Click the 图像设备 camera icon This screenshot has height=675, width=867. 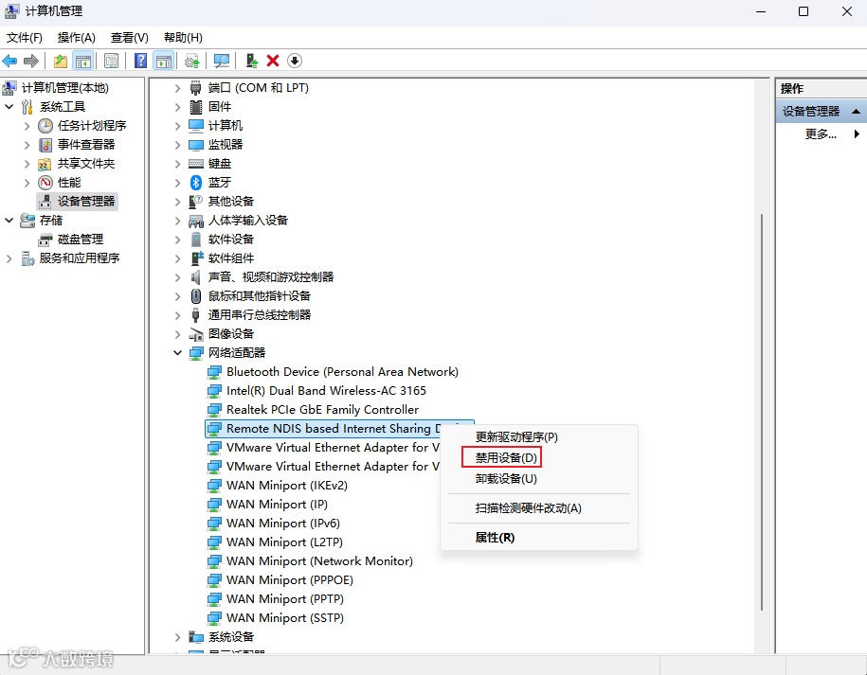(196, 334)
